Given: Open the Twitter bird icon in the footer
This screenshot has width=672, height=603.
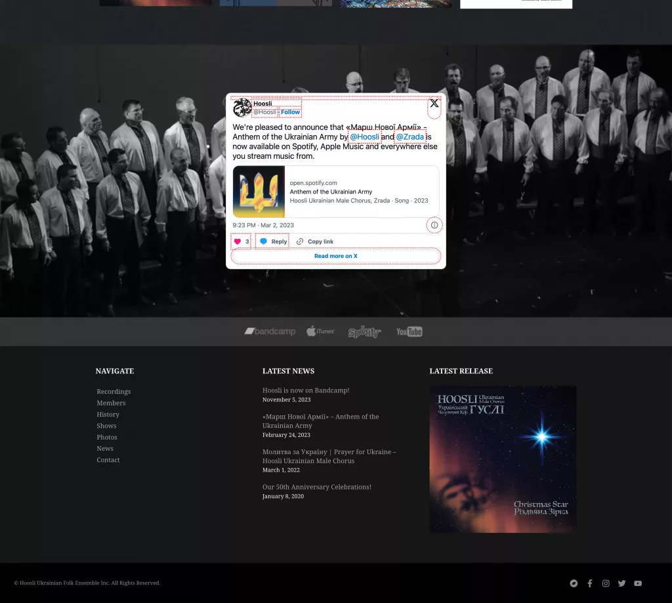Looking at the screenshot, I should (621, 583).
